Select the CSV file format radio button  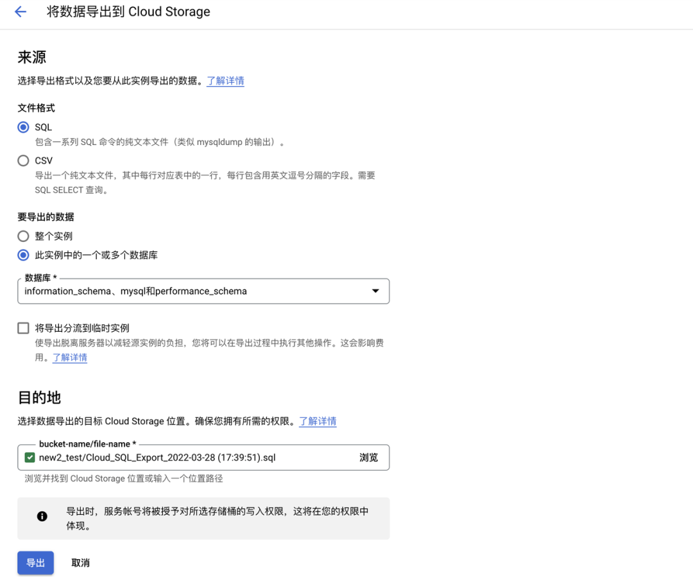coord(24,160)
